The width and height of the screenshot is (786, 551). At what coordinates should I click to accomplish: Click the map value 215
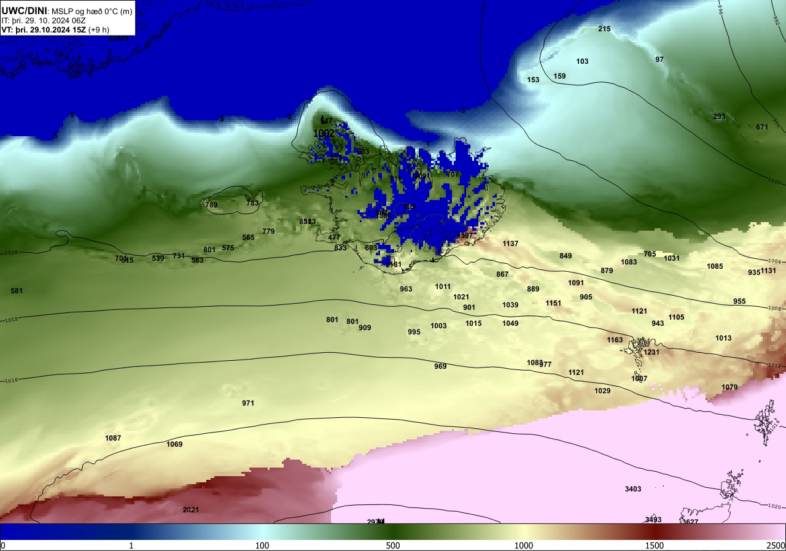[604, 29]
